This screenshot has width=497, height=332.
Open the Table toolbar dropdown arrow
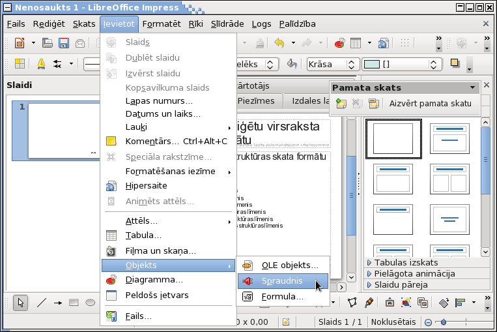(369, 43)
